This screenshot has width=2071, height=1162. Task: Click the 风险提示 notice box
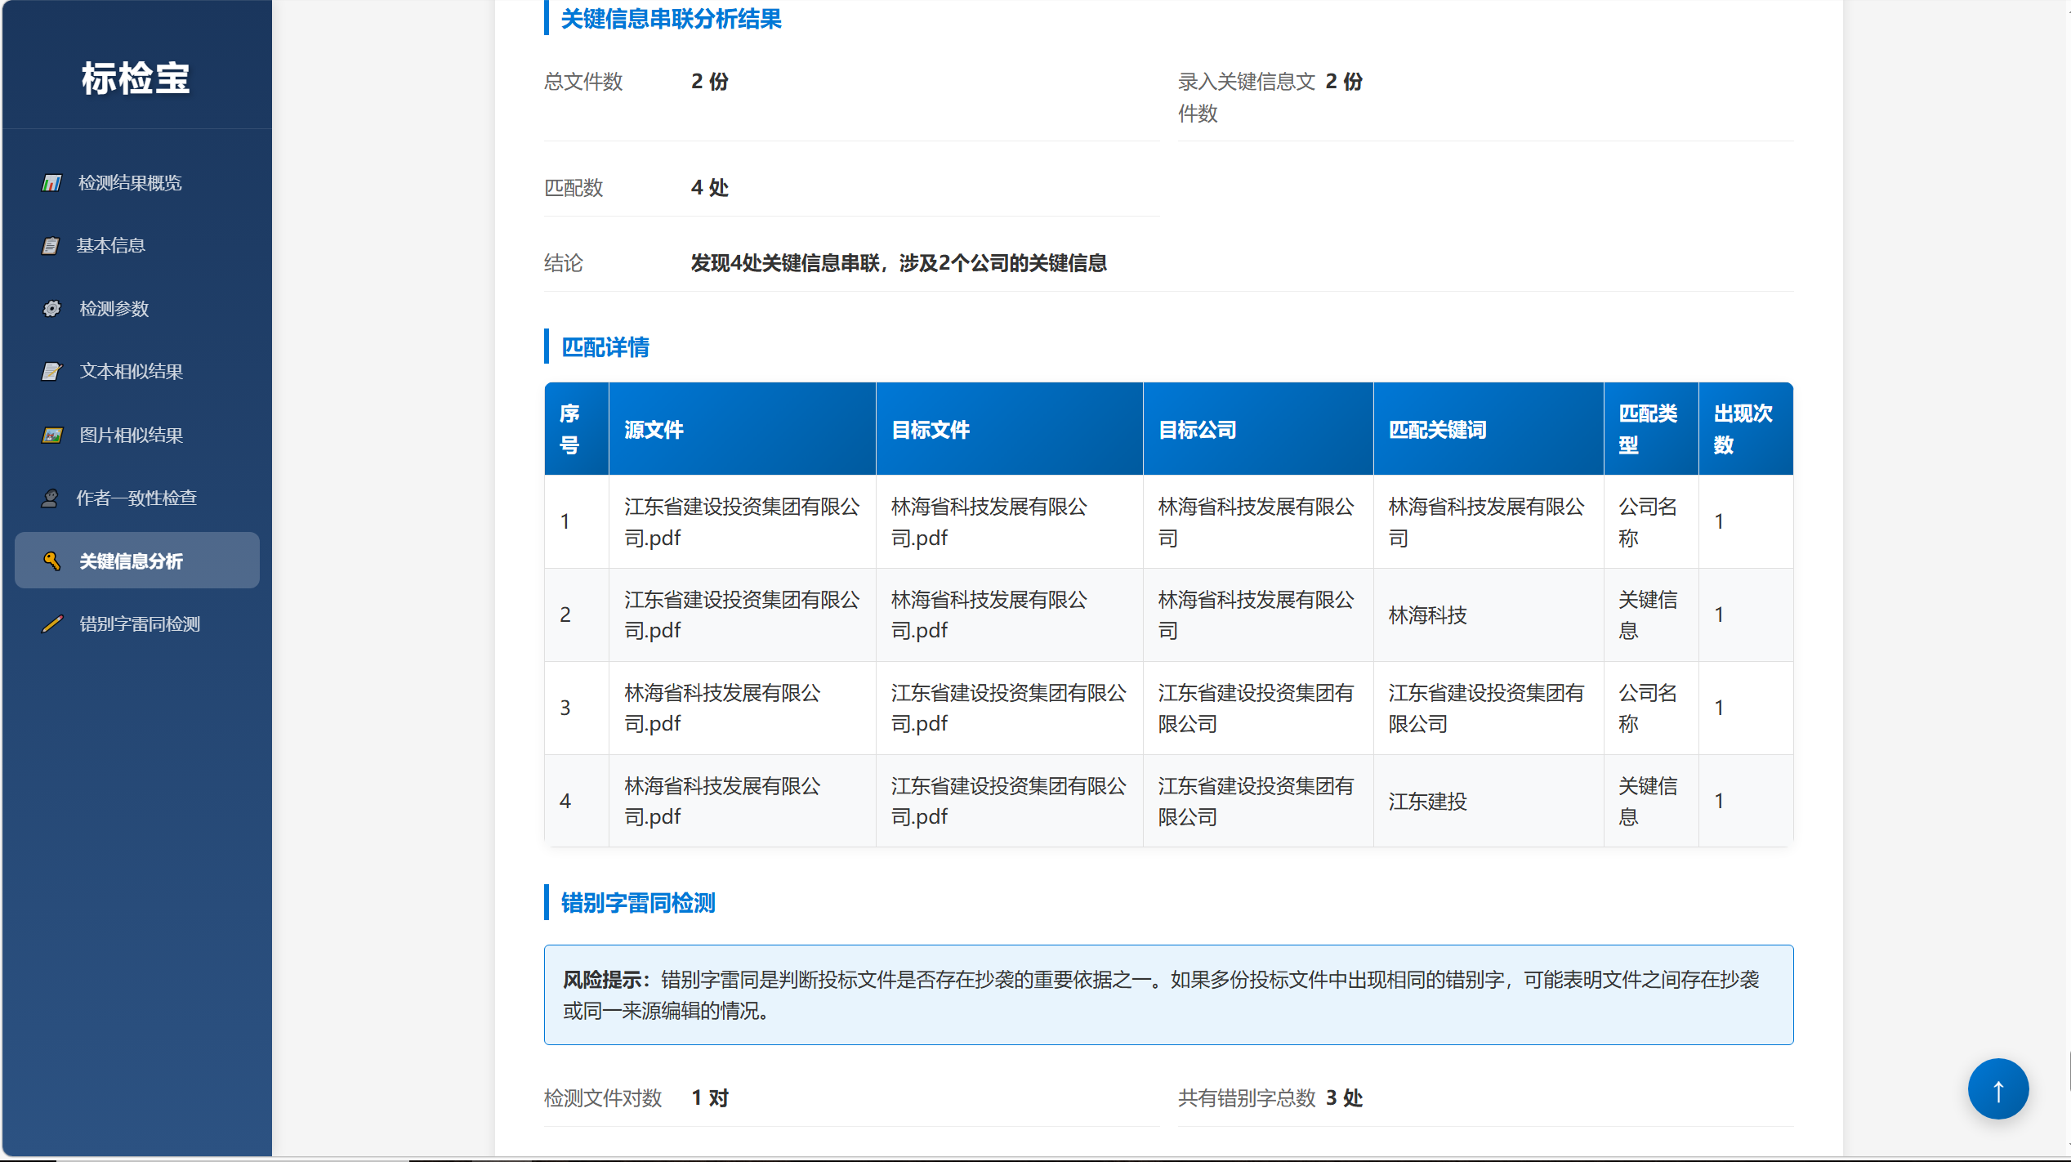point(1168,995)
